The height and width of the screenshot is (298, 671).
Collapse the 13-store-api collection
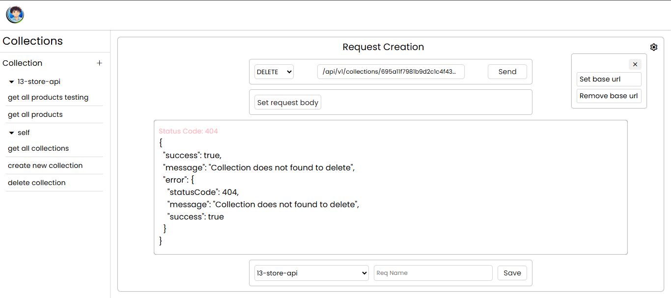tap(12, 82)
